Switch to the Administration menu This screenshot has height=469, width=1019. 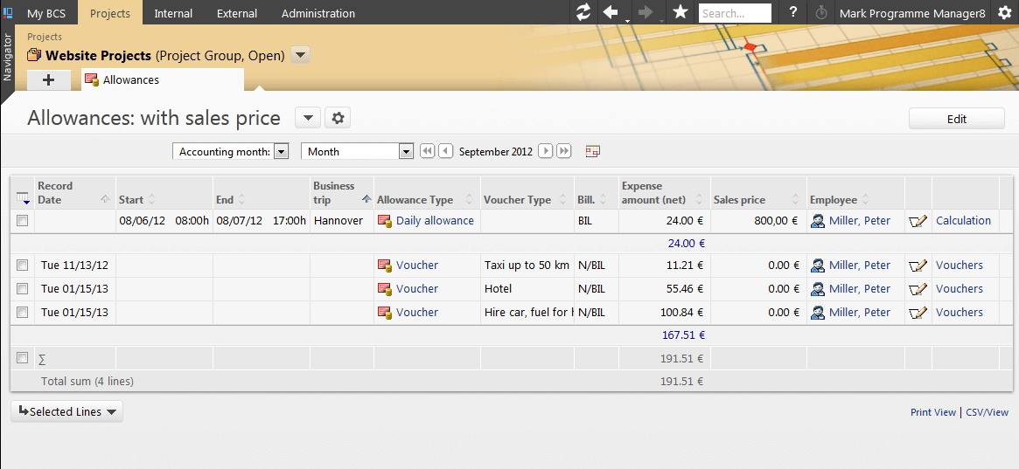coord(318,13)
